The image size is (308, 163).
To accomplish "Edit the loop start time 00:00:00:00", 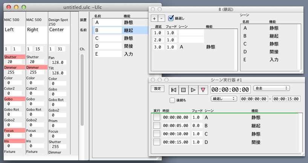I will click(x=254, y=99).
